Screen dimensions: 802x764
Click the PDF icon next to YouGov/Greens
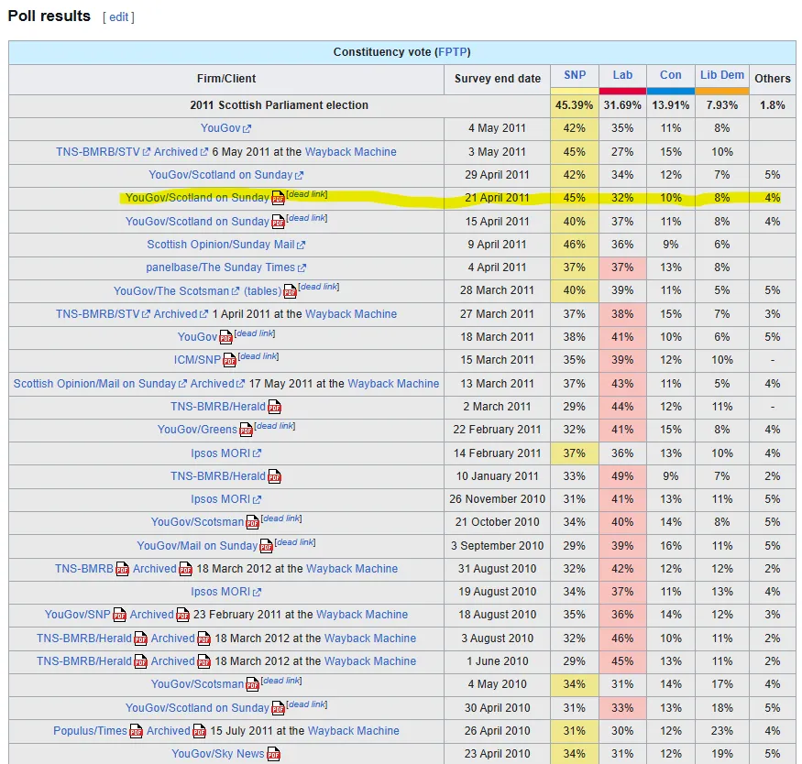(246, 430)
